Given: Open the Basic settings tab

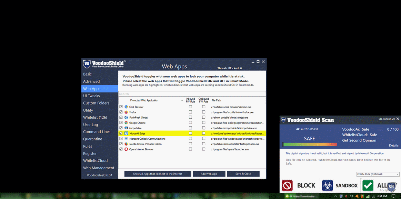Looking at the screenshot, I should tap(87, 74).
